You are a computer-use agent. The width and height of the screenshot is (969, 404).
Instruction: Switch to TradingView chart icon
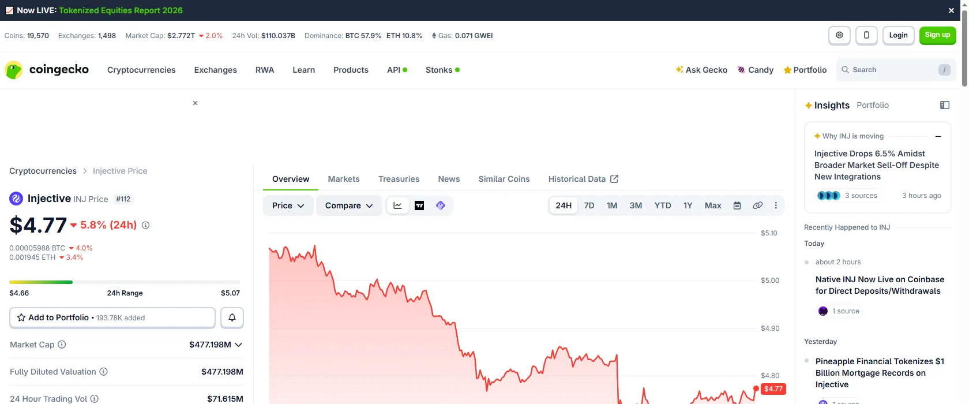point(419,205)
